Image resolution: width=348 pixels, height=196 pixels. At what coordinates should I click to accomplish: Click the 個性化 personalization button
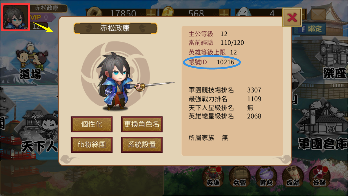point(92,124)
